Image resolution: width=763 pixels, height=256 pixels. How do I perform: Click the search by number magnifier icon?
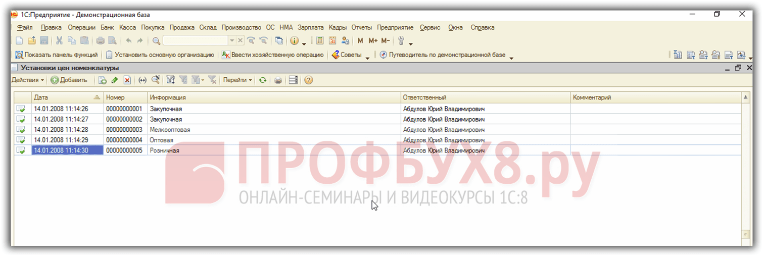[x=156, y=80]
